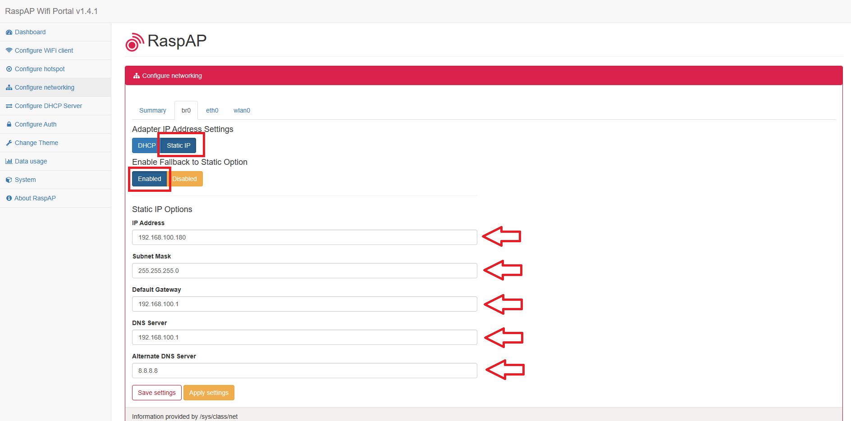Click the WiFi icon beside Configure WiFi client

coord(9,50)
